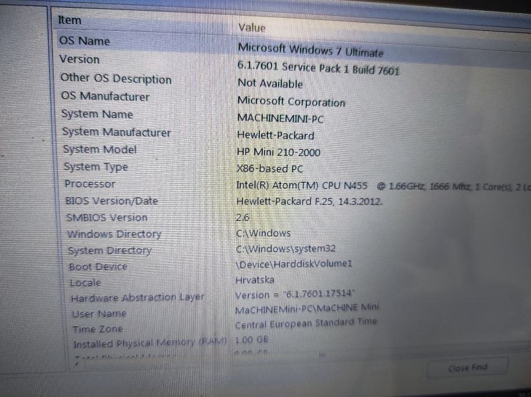The width and height of the screenshot is (531, 397).
Task: Select the Windows Directory row label
Action: pyautogui.click(x=114, y=234)
